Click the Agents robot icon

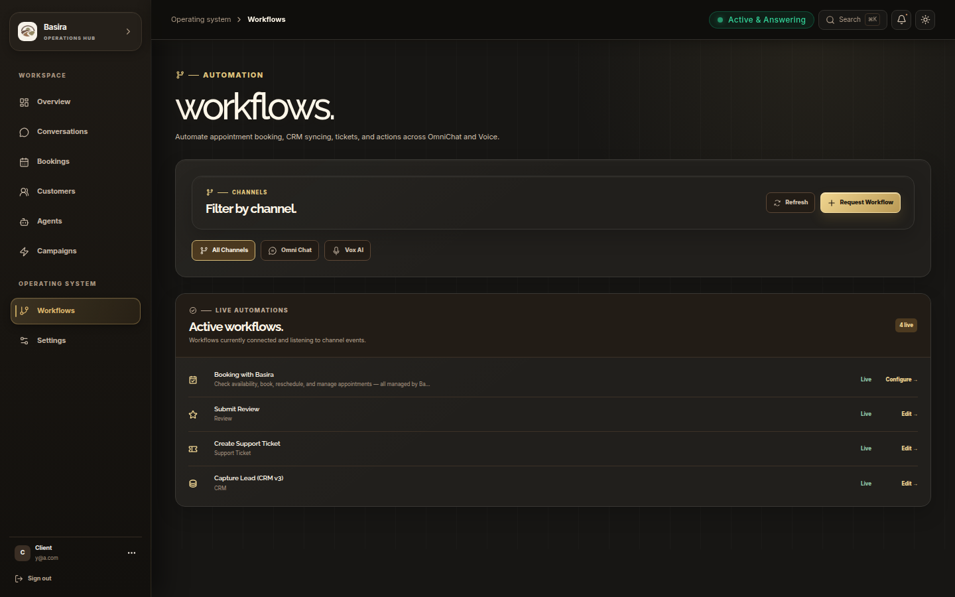(24, 222)
